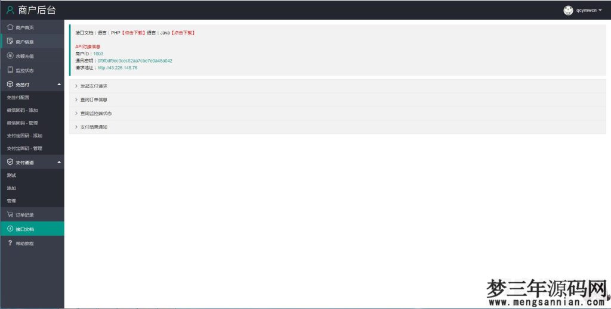611x309 pixels.
Task: Click the user avatar in the top bar
Action: point(568,10)
